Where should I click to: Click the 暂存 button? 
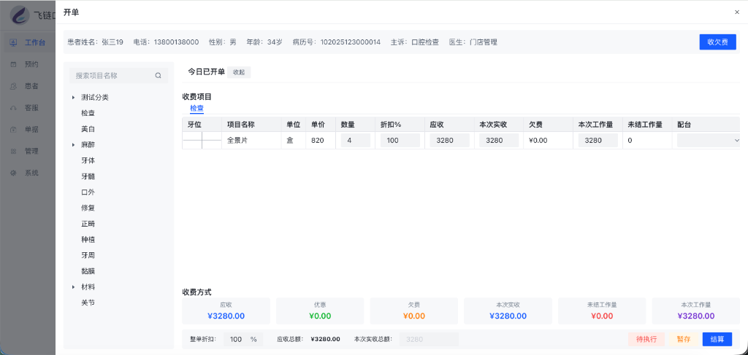[x=684, y=339]
